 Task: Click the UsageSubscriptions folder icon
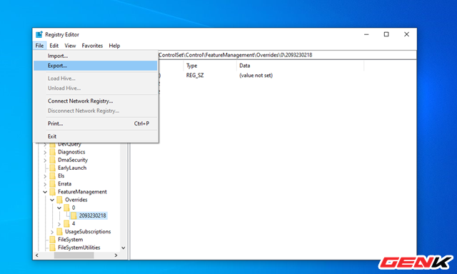[x=59, y=231]
